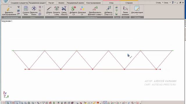Expand the Сборка dropdown arrow

[x=49, y=14]
